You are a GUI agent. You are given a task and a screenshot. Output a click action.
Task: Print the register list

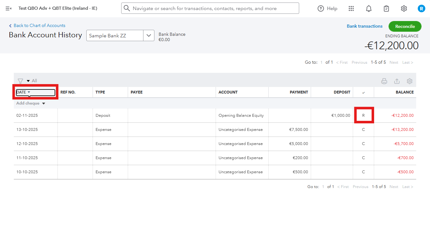click(384, 81)
